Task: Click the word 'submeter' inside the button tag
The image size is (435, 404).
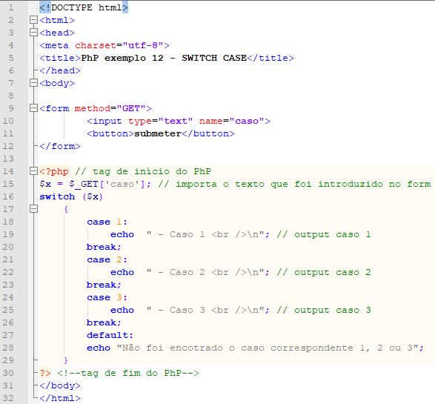Action: click(x=158, y=133)
